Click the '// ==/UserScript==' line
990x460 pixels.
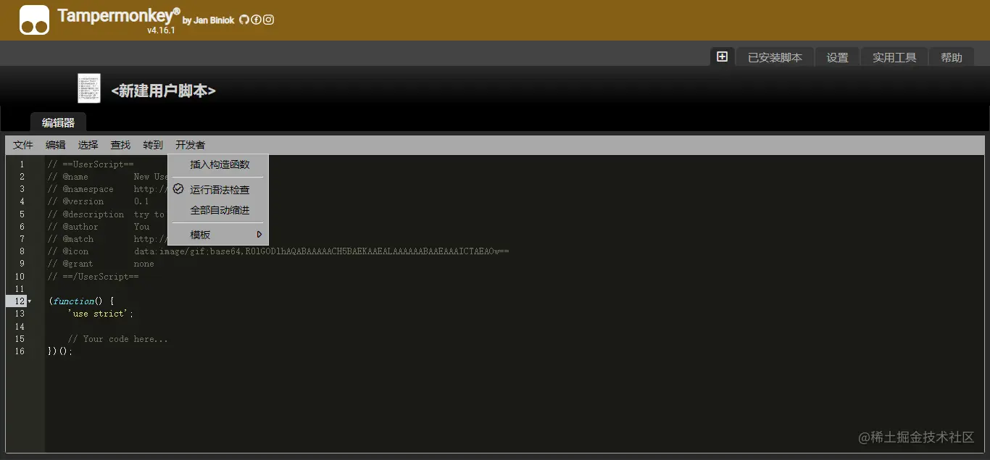click(x=93, y=276)
